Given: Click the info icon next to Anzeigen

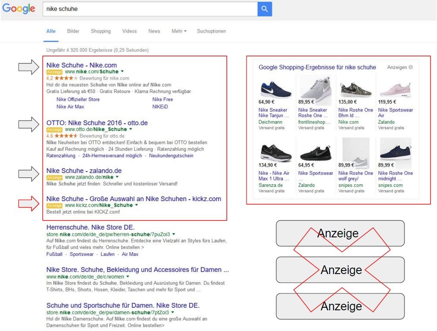Looking at the screenshot, I should pyautogui.click(x=411, y=67).
